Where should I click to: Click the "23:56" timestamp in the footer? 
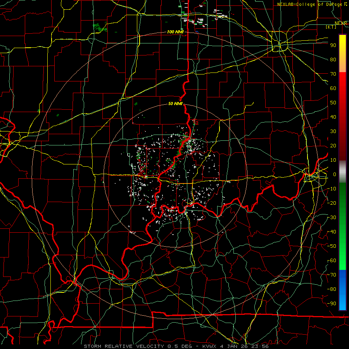tap(260, 346)
